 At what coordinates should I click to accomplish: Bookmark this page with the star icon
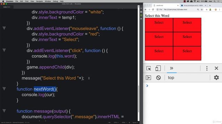point(202,10)
